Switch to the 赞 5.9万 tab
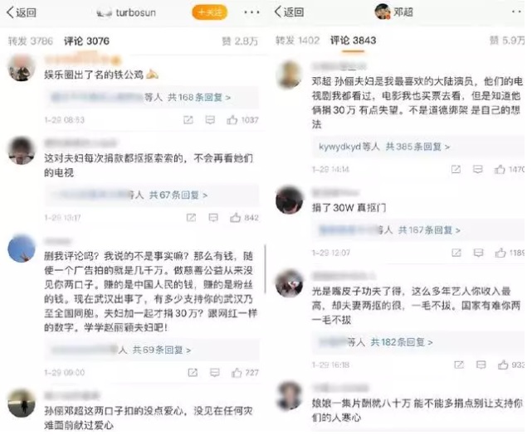This screenshot has height=435, width=532. point(507,41)
